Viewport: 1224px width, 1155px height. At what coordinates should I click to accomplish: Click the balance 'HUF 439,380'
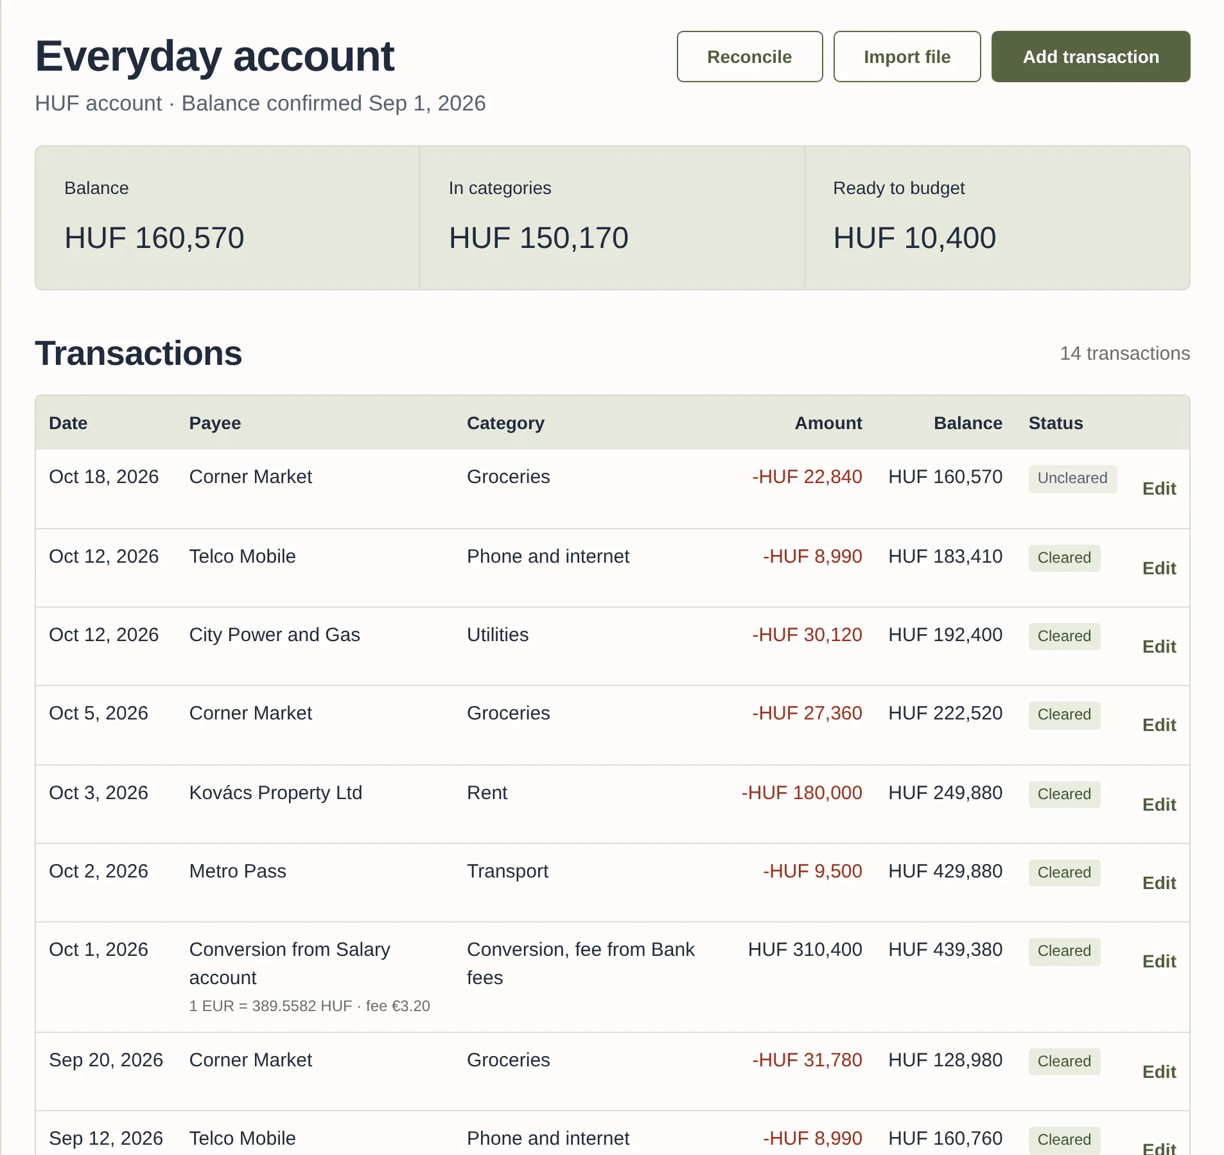coord(945,949)
